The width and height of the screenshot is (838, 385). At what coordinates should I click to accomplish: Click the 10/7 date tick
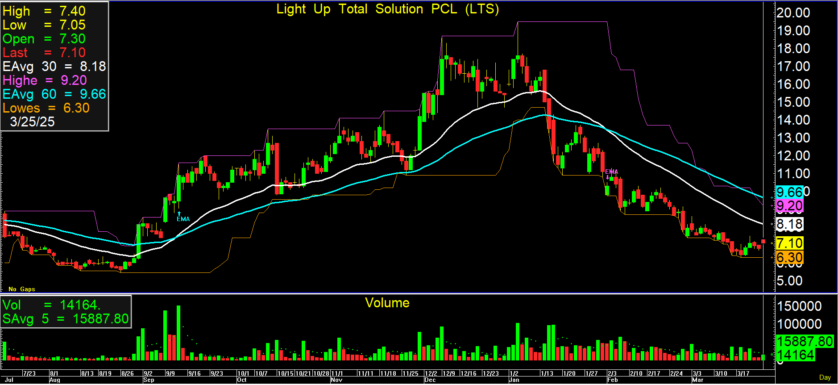[x=261, y=373]
